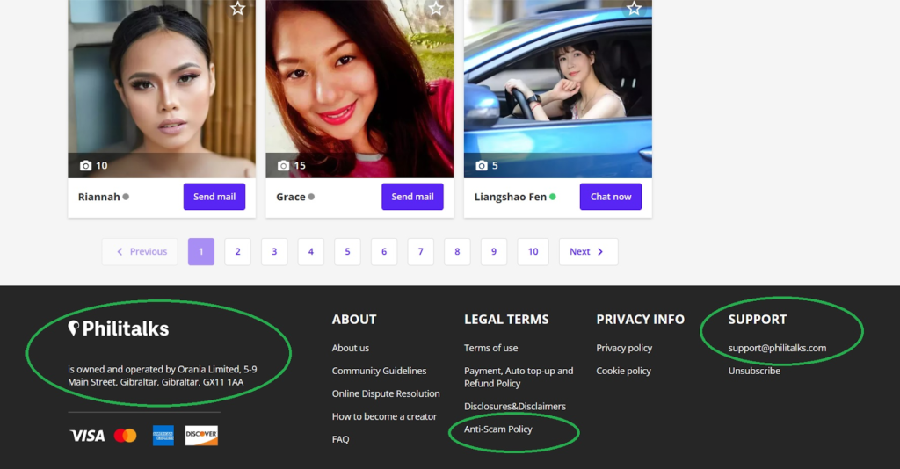The image size is (900, 469).
Task: Go to Previous page
Action: pos(140,252)
